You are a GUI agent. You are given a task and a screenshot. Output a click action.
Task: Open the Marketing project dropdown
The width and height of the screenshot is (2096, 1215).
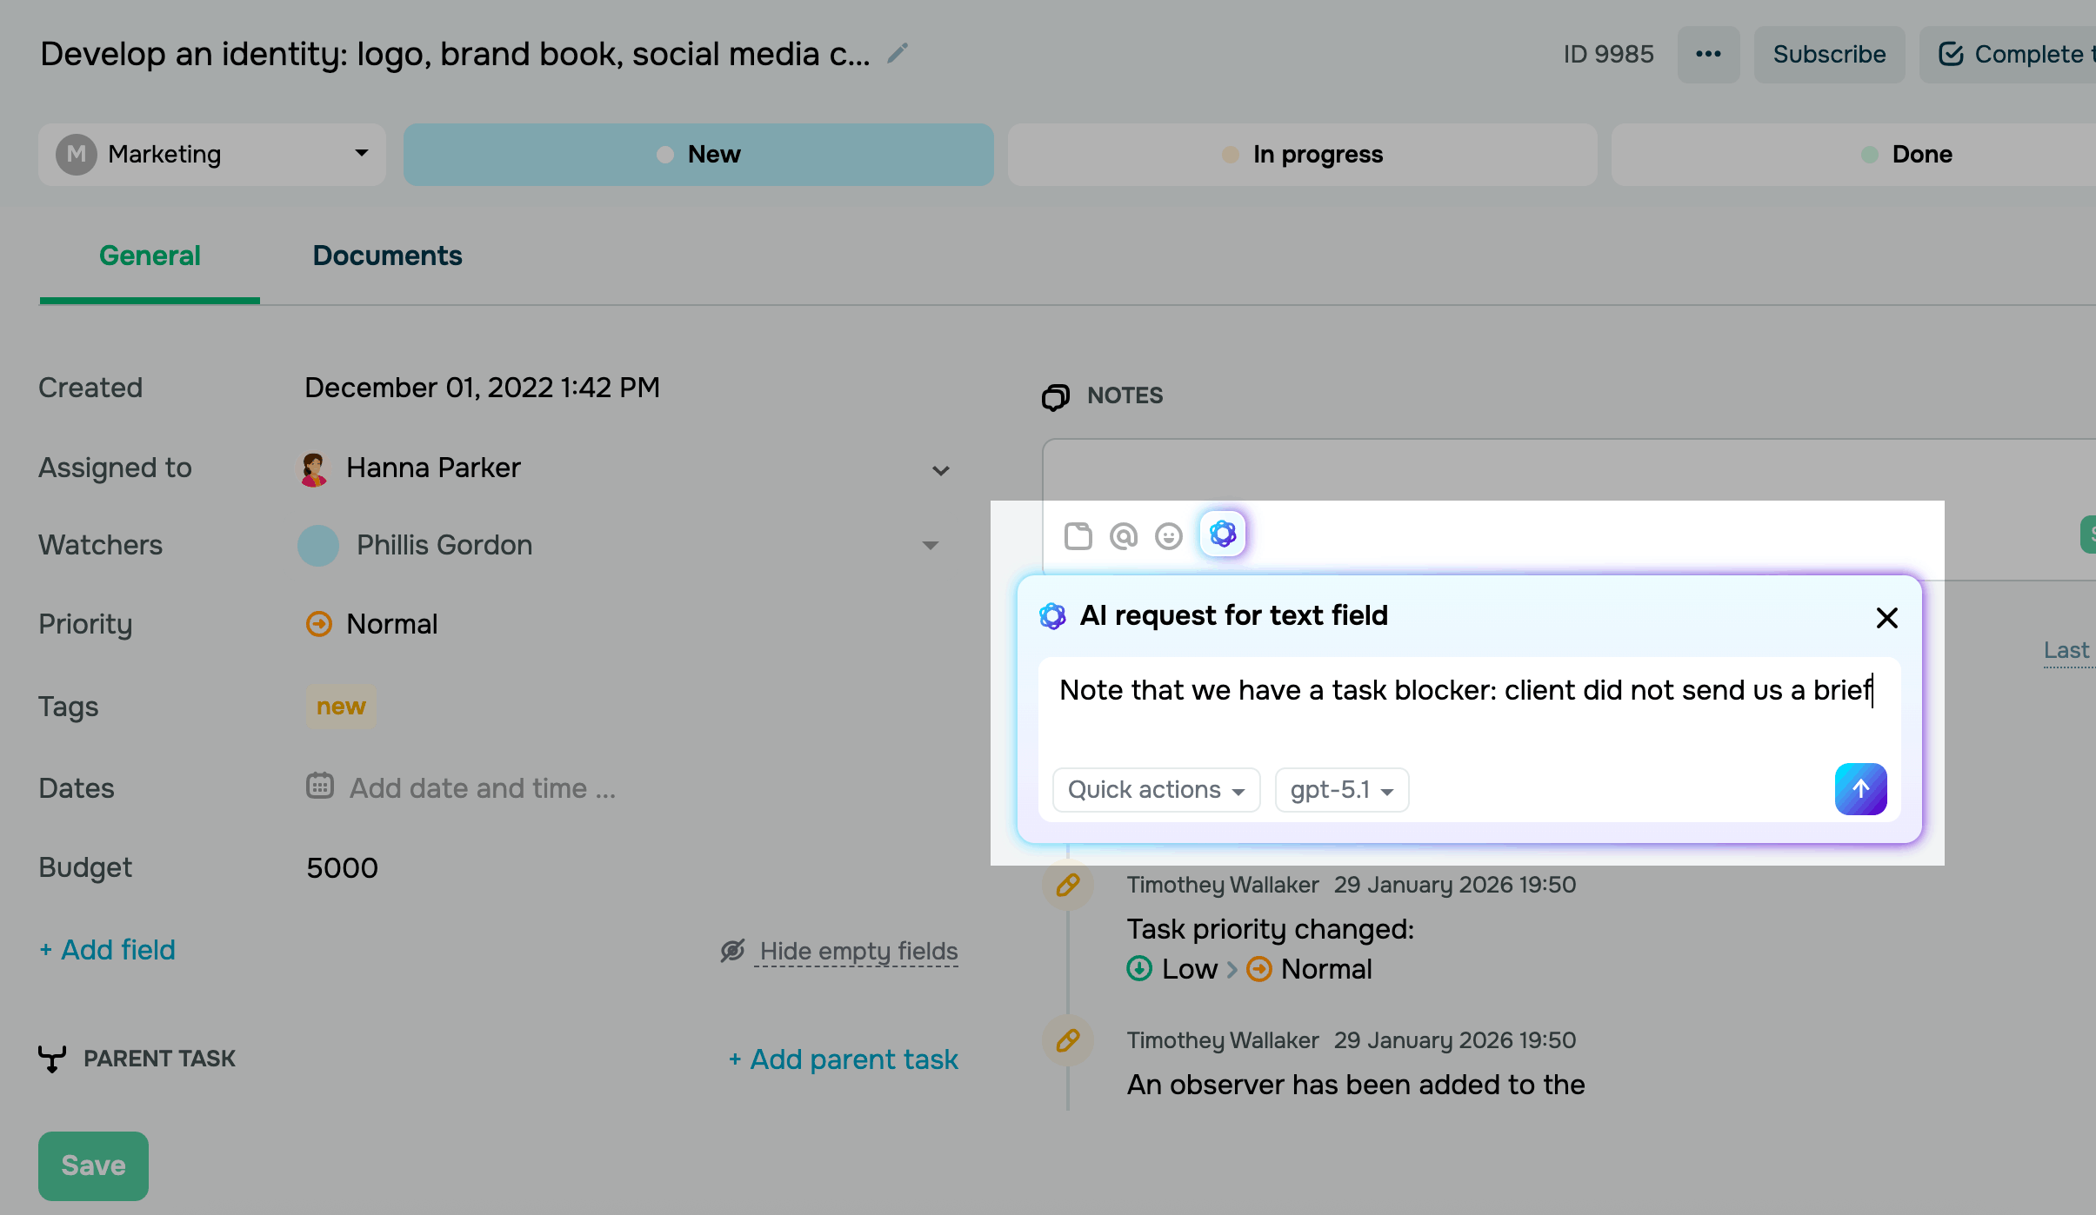212,155
